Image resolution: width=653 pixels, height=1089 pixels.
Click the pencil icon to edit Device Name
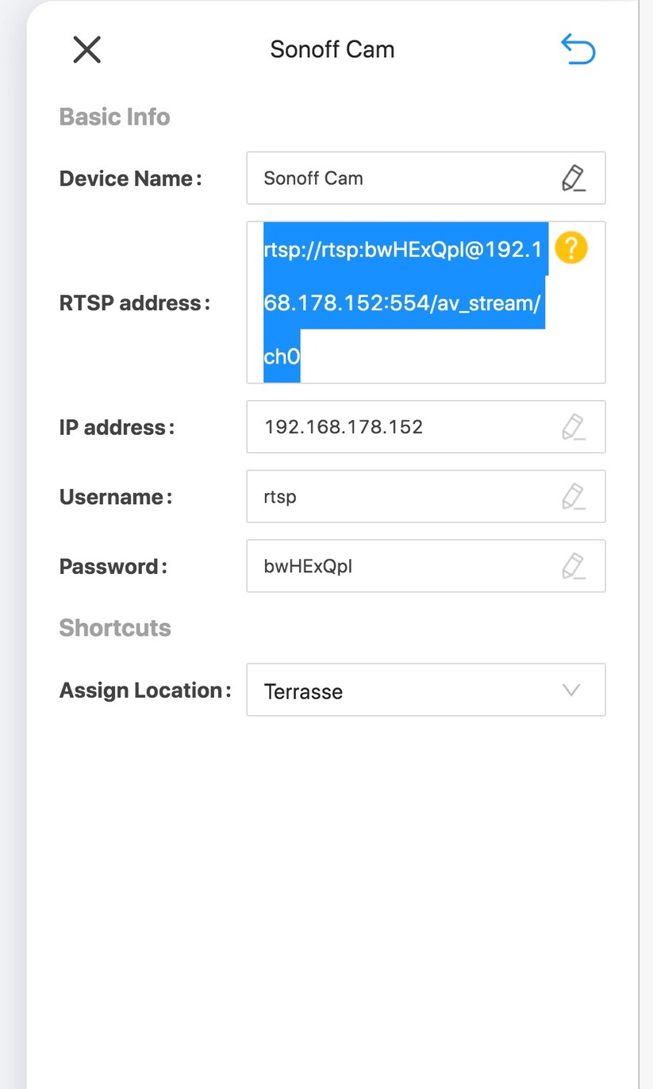(x=574, y=178)
